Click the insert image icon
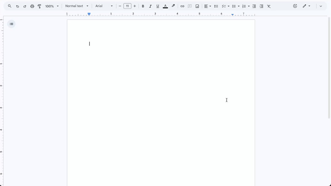This screenshot has height=186, width=331. click(197, 6)
